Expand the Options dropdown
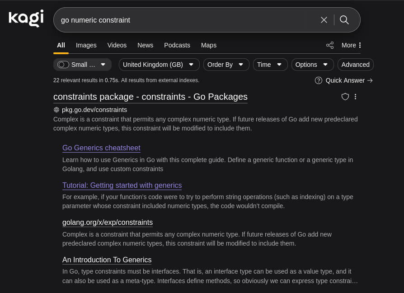The image size is (404, 293). tap(312, 65)
